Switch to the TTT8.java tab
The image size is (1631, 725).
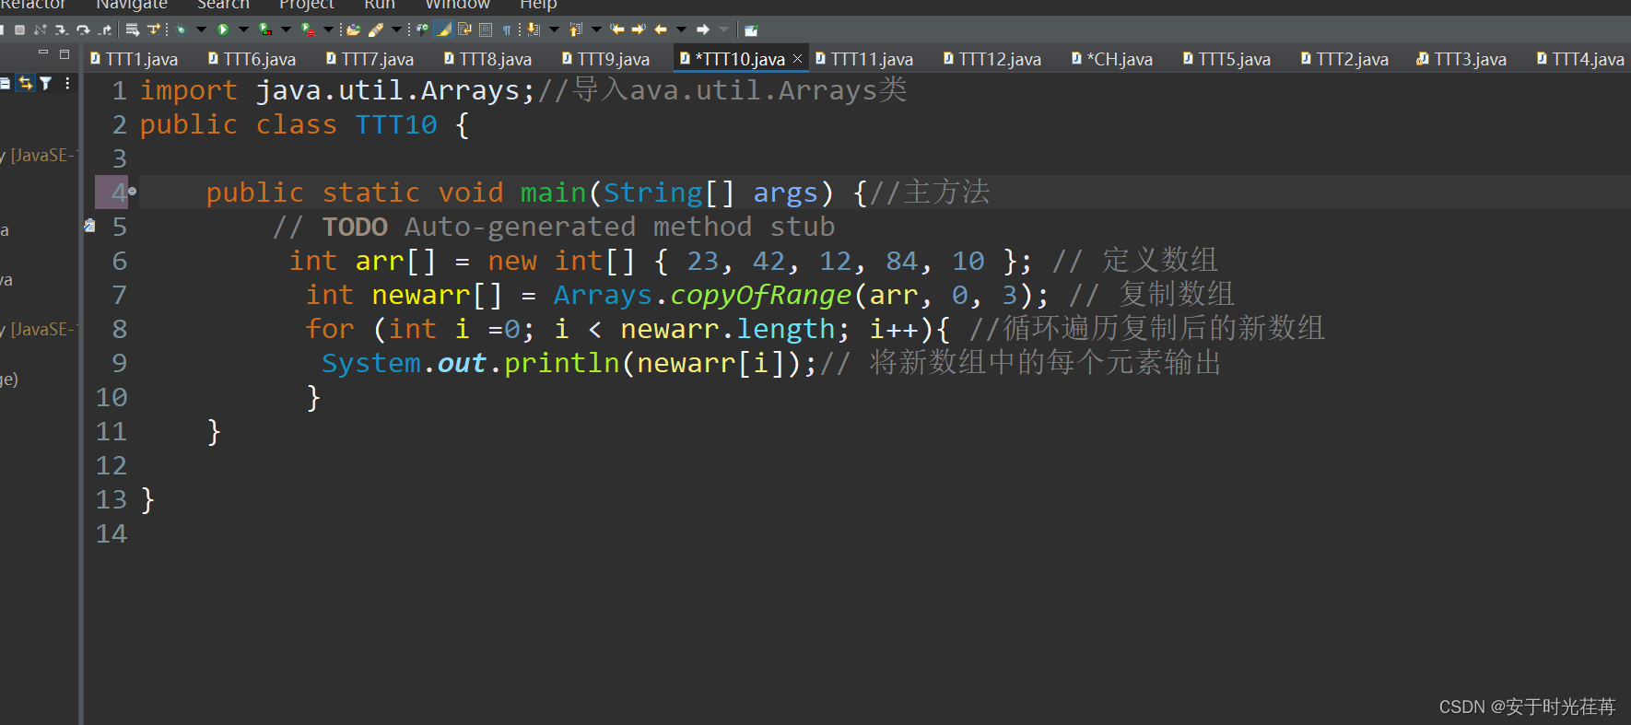(488, 59)
